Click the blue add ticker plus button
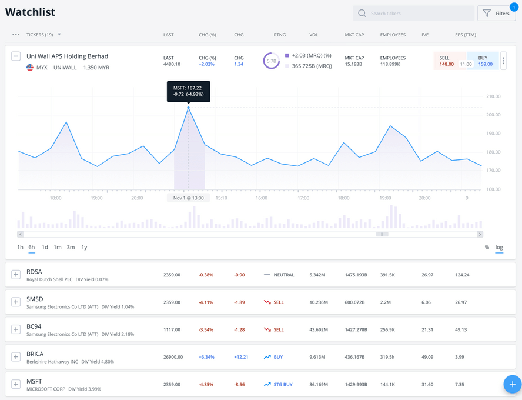The image size is (522, 400). click(513, 384)
